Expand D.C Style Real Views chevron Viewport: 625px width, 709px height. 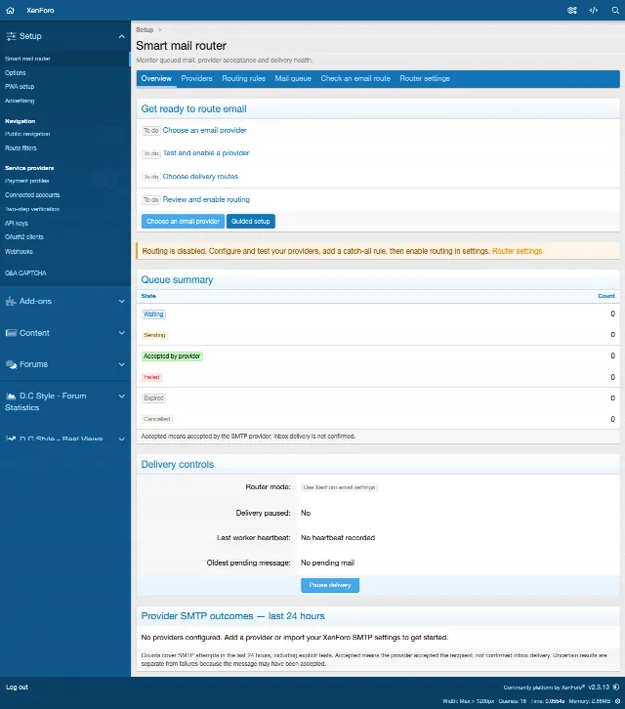122,438
